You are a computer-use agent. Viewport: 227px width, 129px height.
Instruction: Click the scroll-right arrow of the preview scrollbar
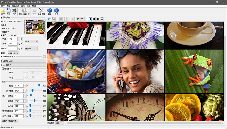point(222,123)
